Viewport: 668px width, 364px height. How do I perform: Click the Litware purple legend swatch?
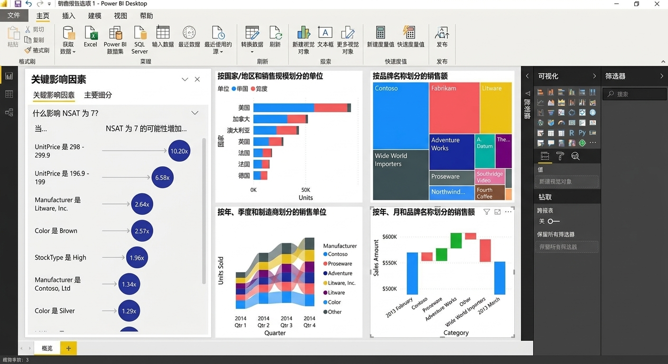pos(325,292)
